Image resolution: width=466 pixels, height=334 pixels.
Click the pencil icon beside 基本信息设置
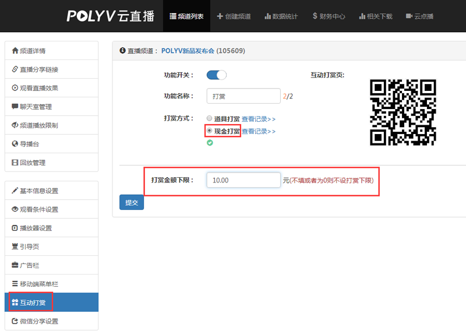pos(15,191)
